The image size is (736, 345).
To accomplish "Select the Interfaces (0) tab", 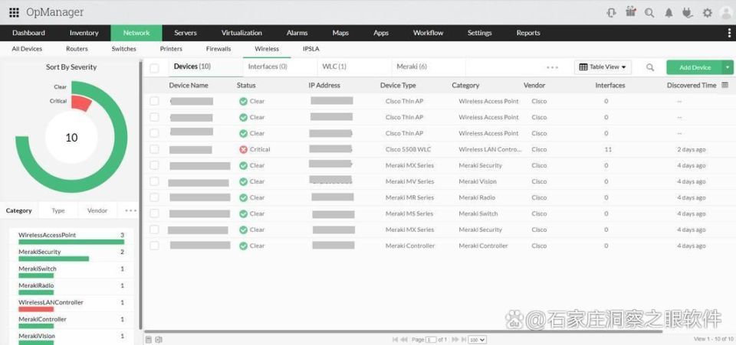I will [x=268, y=67].
